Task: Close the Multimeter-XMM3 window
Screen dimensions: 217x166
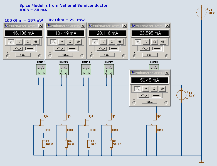Action: [167, 73]
